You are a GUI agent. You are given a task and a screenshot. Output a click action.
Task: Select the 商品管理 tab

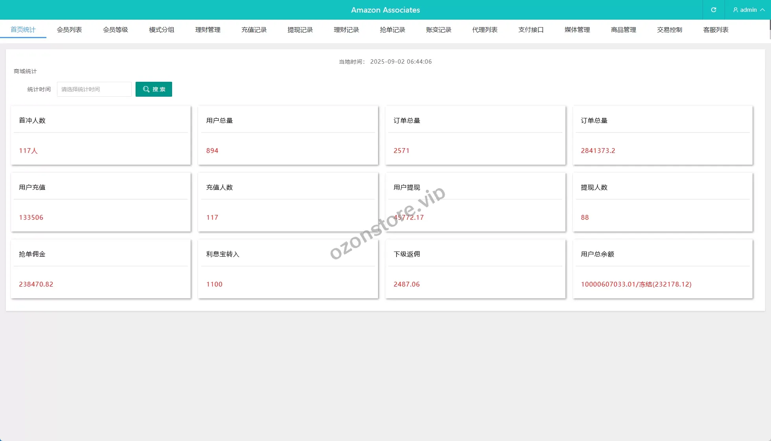pyautogui.click(x=623, y=29)
